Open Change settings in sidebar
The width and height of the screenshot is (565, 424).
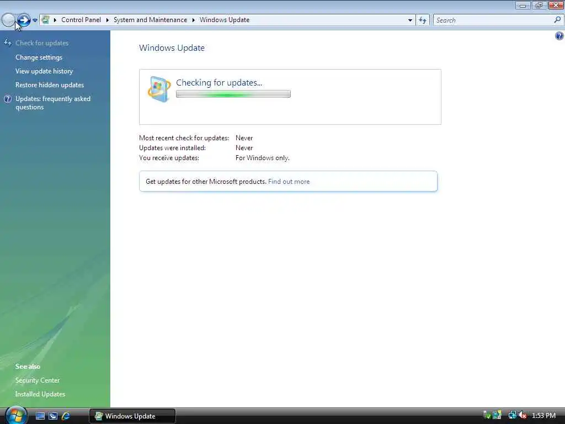click(x=39, y=57)
